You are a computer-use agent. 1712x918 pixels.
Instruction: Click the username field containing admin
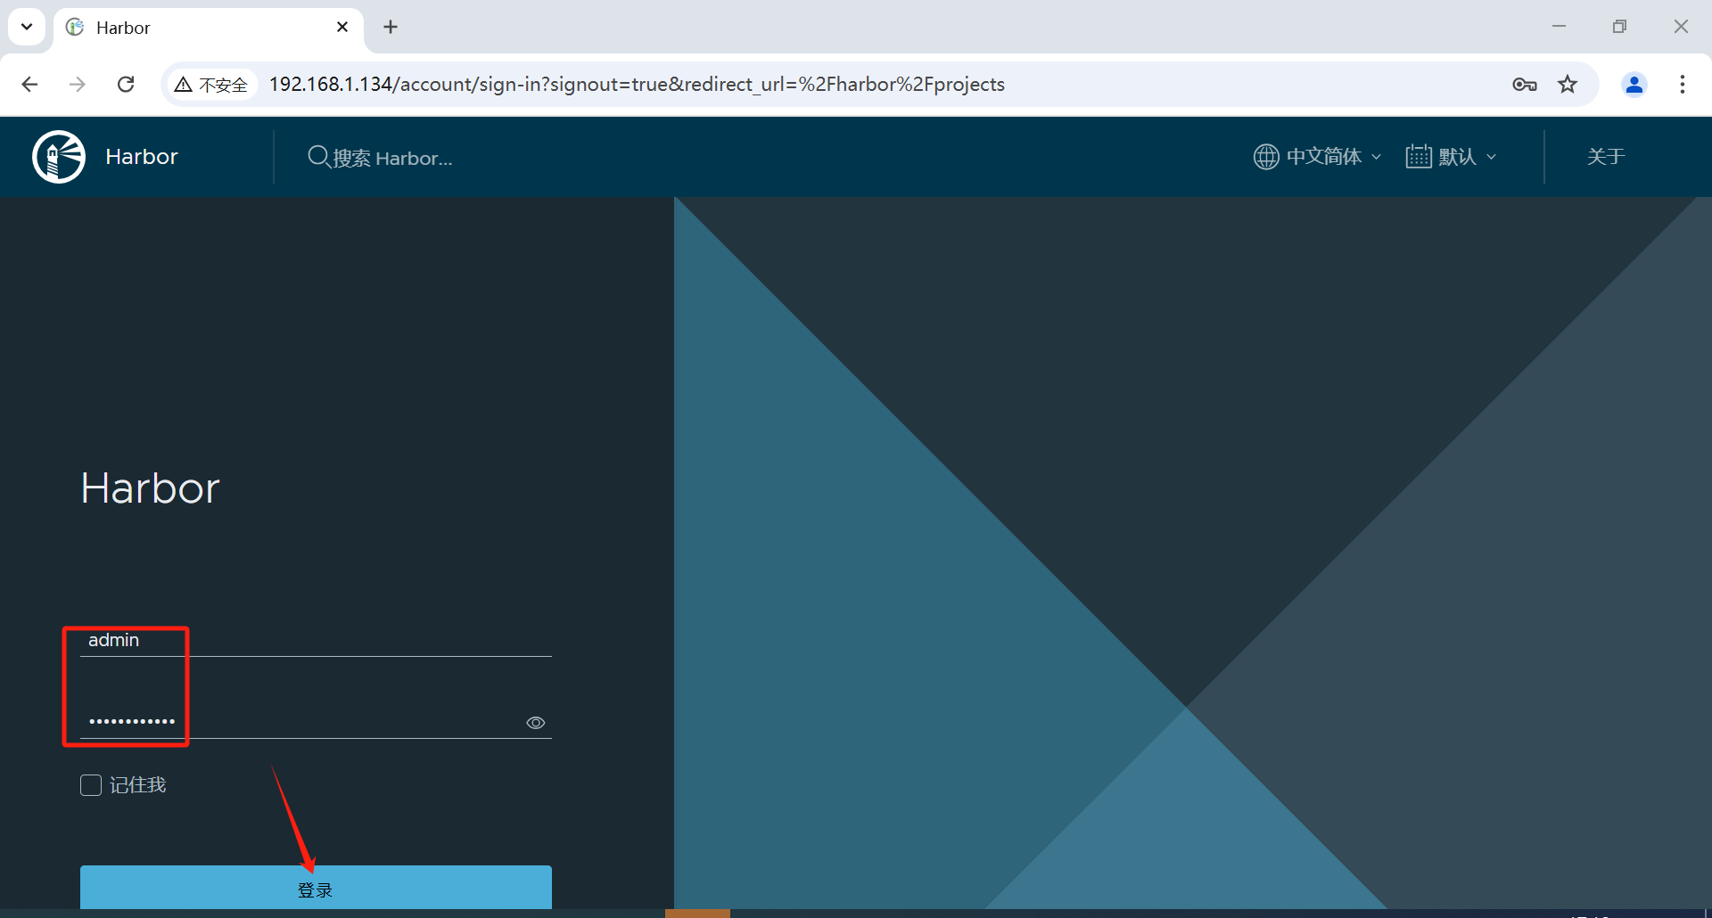point(316,640)
